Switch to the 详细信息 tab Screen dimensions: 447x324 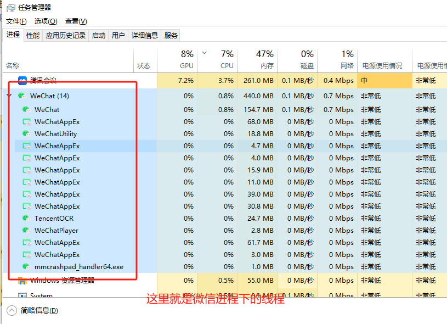145,35
